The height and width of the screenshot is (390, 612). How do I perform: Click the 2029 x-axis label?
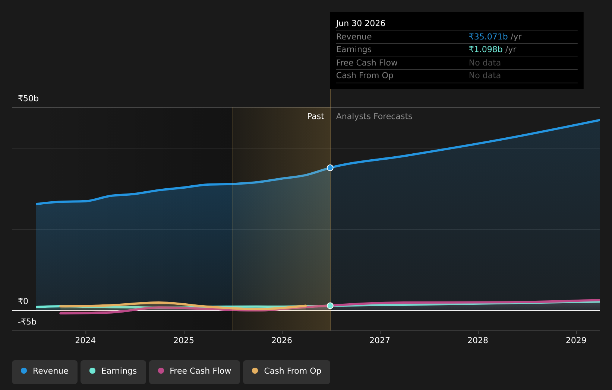click(576, 341)
